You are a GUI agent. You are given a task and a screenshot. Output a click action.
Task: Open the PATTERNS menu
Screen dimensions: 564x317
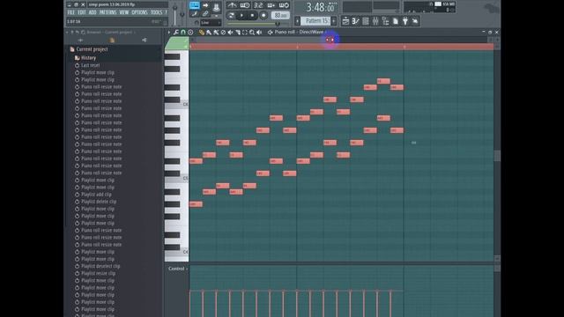pos(108,12)
